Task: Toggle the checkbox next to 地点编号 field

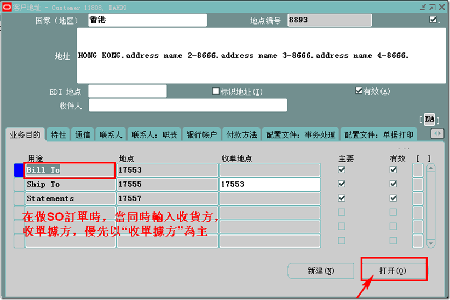Action: click(x=433, y=20)
